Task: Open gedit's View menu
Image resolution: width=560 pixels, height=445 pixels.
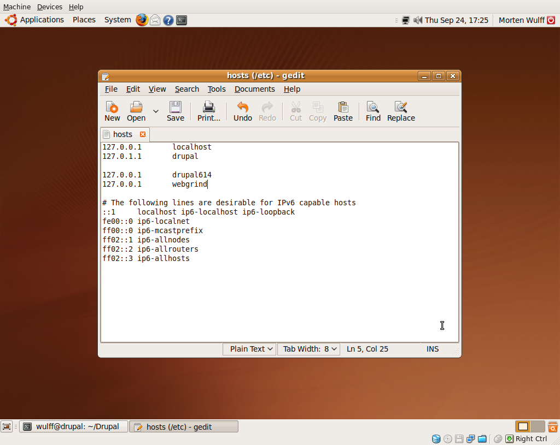Action: pos(157,89)
